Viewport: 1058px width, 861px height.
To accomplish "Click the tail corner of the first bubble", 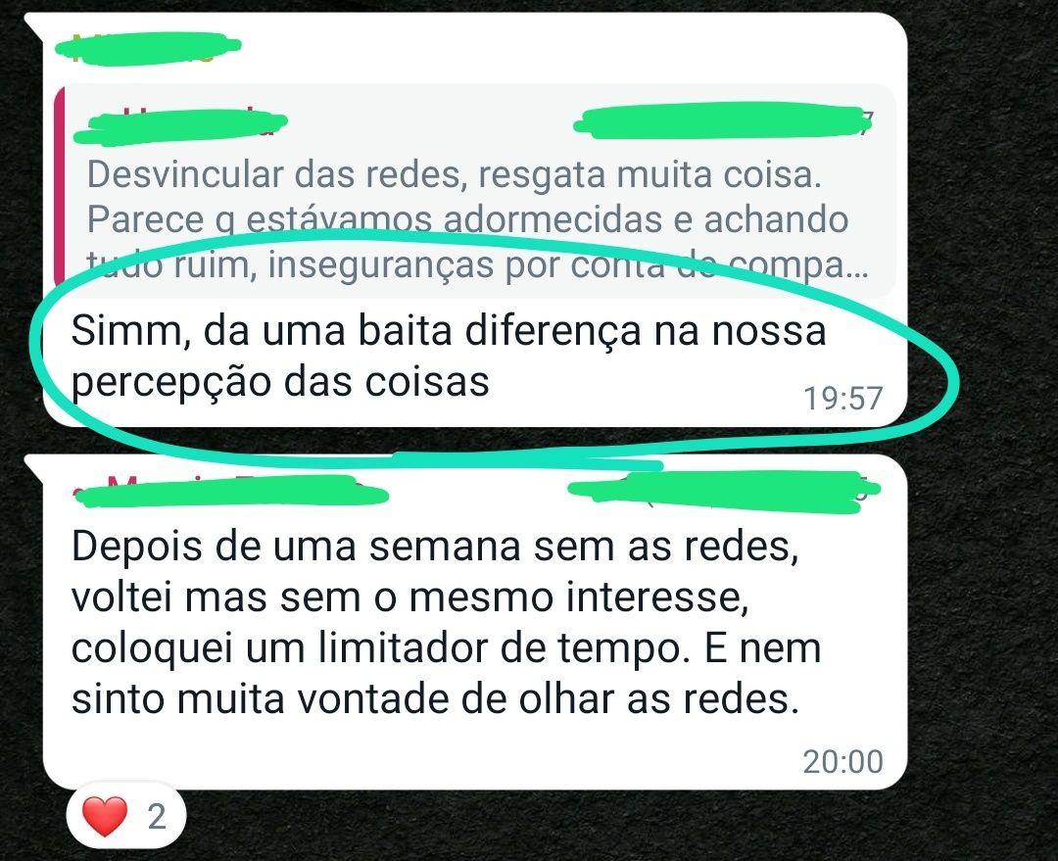I will [x=33, y=23].
